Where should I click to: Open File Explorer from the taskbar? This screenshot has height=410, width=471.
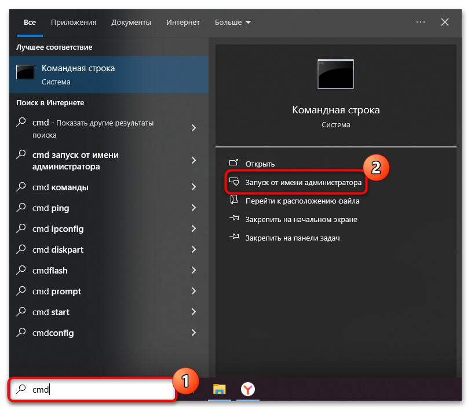click(219, 390)
